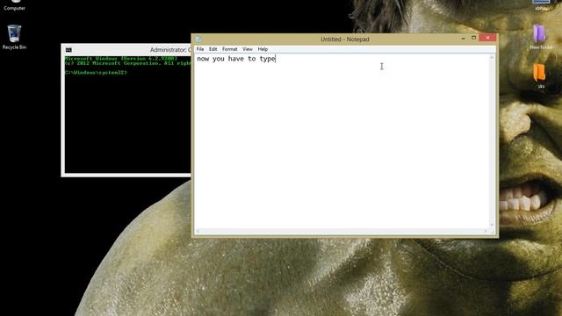Click the C:\Windows\system32 prompt line
This screenshot has height=316, width=562.
point(96,72)
